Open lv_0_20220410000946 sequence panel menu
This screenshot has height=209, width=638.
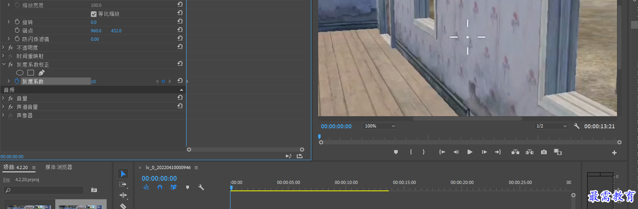point(196,167)
